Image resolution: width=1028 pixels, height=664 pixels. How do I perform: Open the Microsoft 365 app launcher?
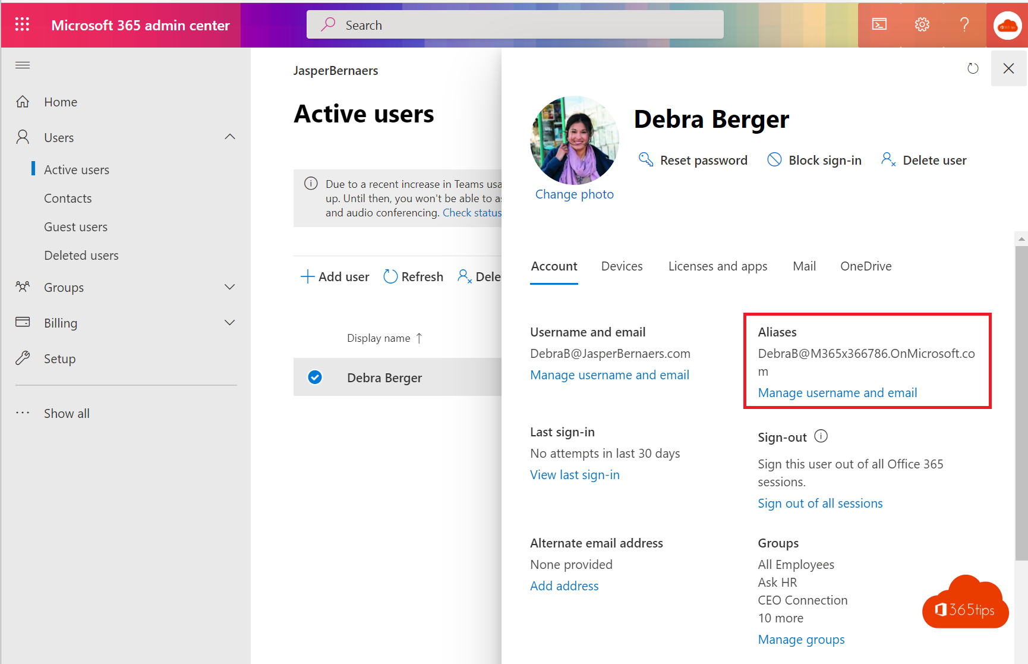pos(22,24)
